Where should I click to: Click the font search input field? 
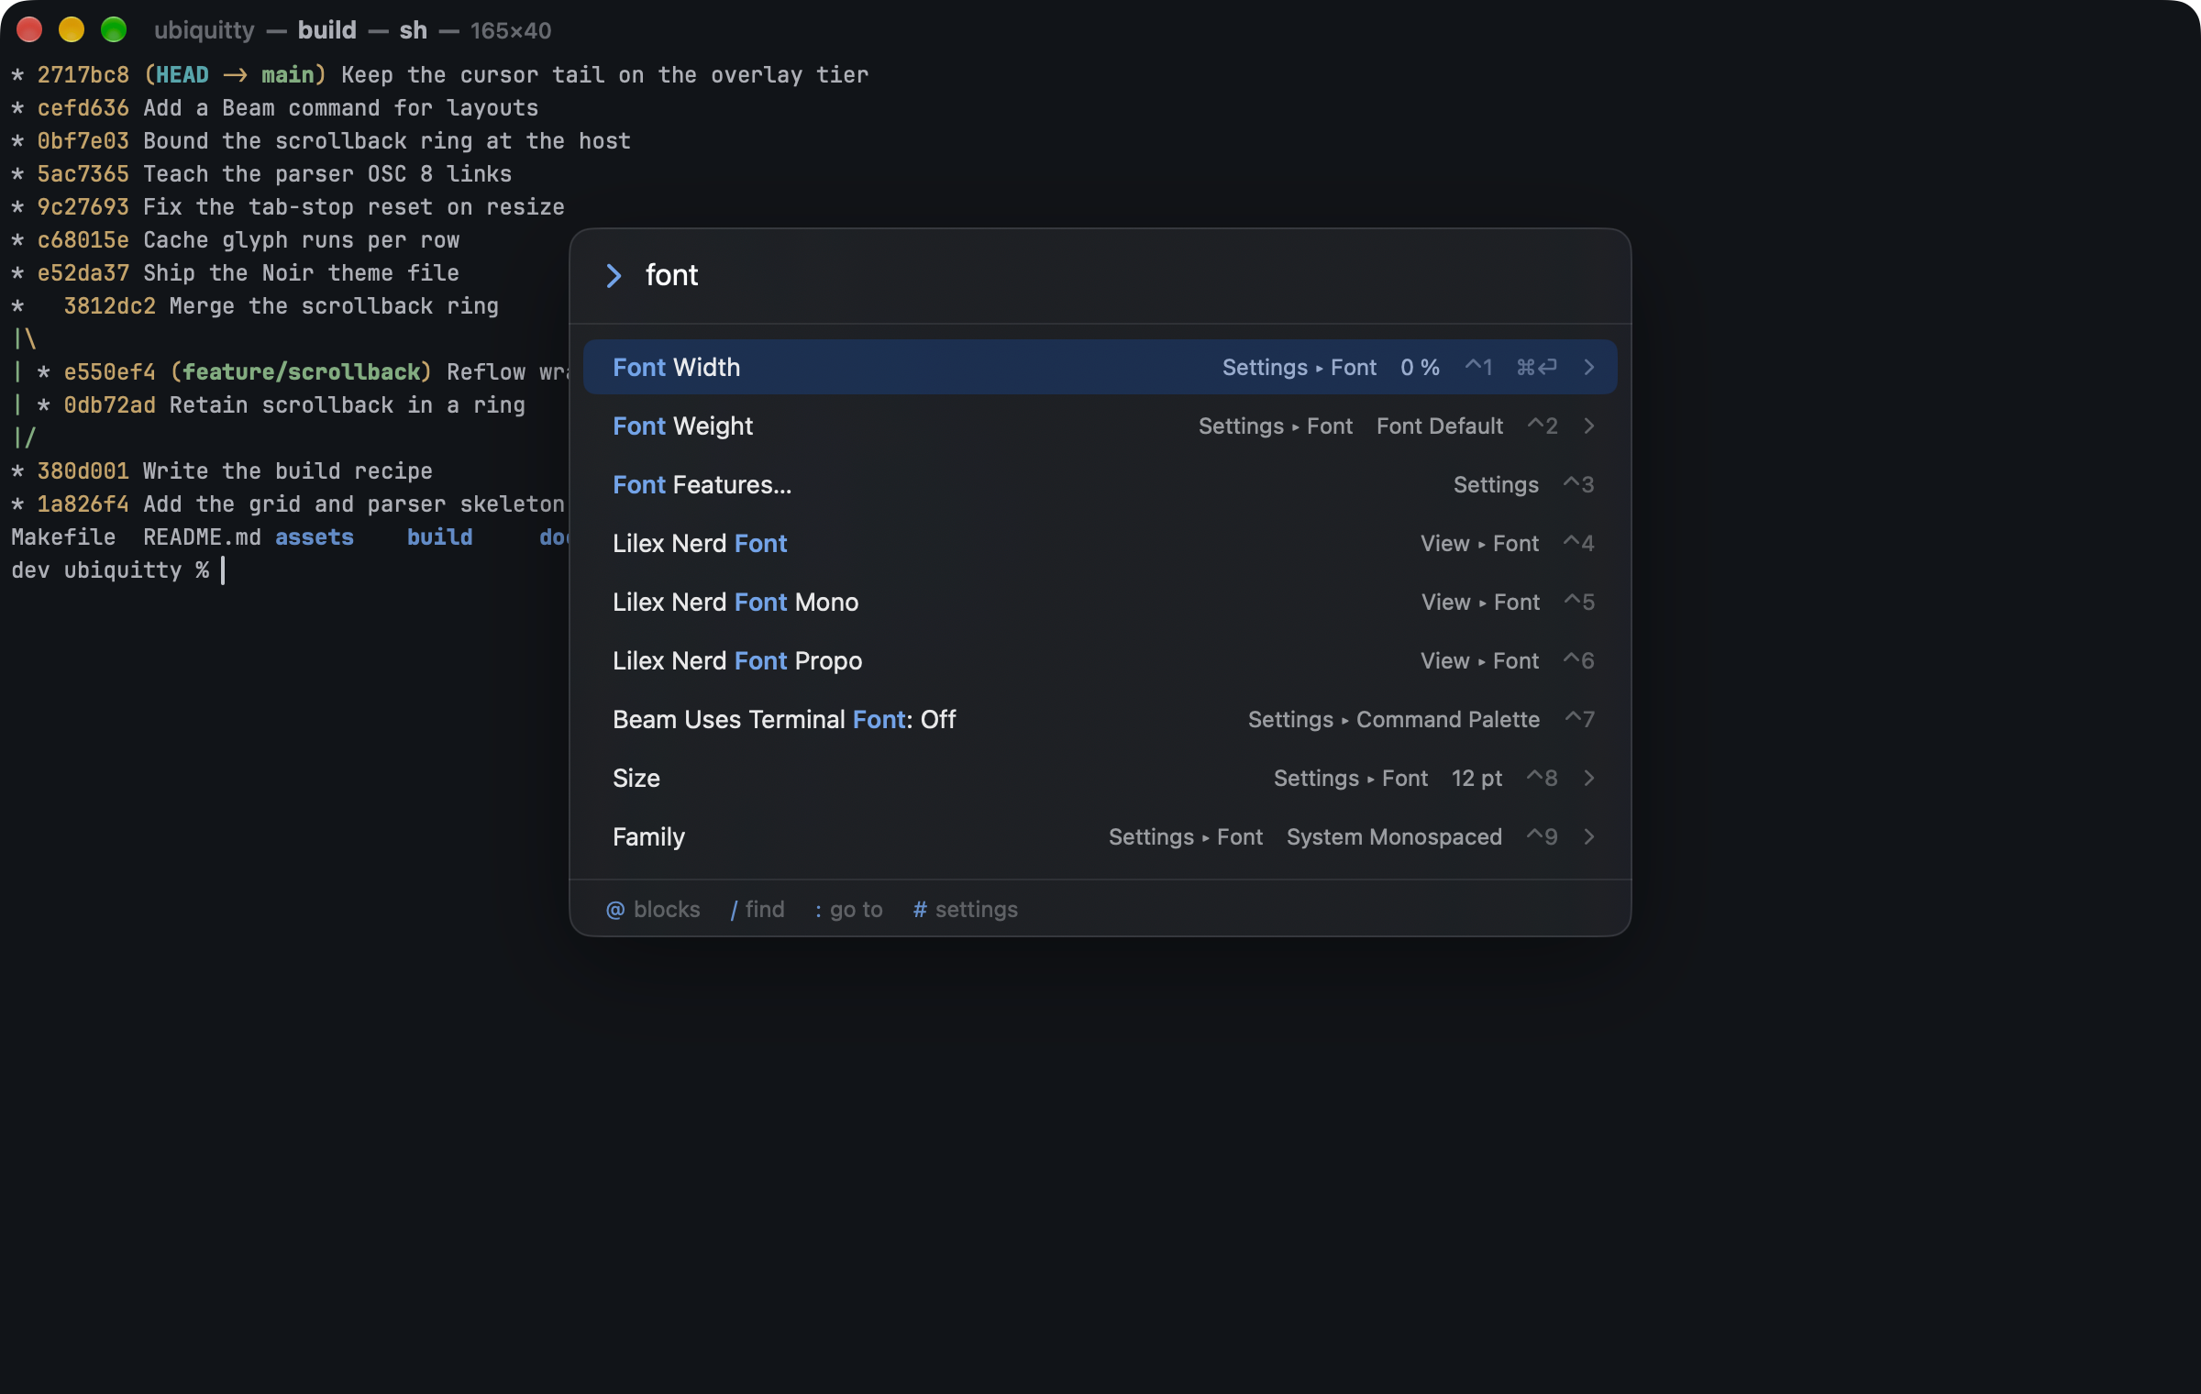[1100, 276]
